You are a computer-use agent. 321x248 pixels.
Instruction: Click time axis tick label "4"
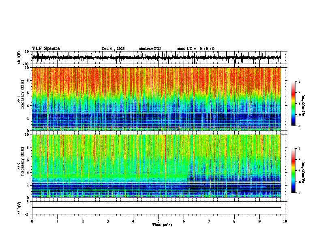coord(133,221)
